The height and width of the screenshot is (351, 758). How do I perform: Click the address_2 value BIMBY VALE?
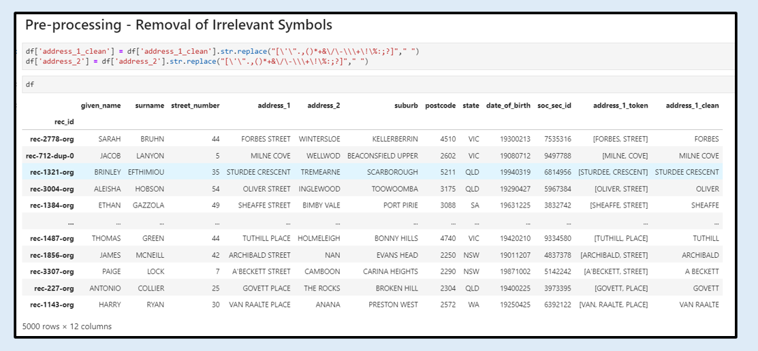(321, 205)
